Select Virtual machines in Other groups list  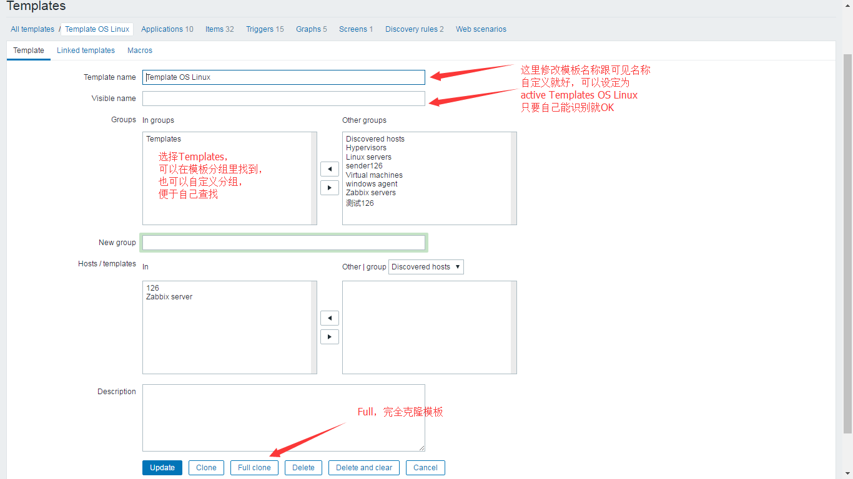pyautogui.click(x=374, y=175)
